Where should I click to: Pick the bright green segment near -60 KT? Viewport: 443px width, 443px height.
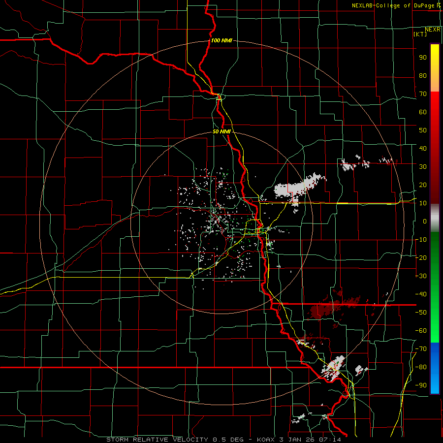435,332
